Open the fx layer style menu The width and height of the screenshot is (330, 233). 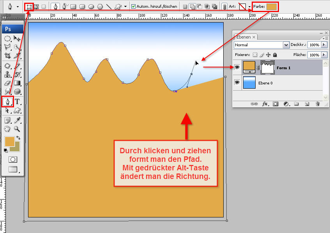265,104
